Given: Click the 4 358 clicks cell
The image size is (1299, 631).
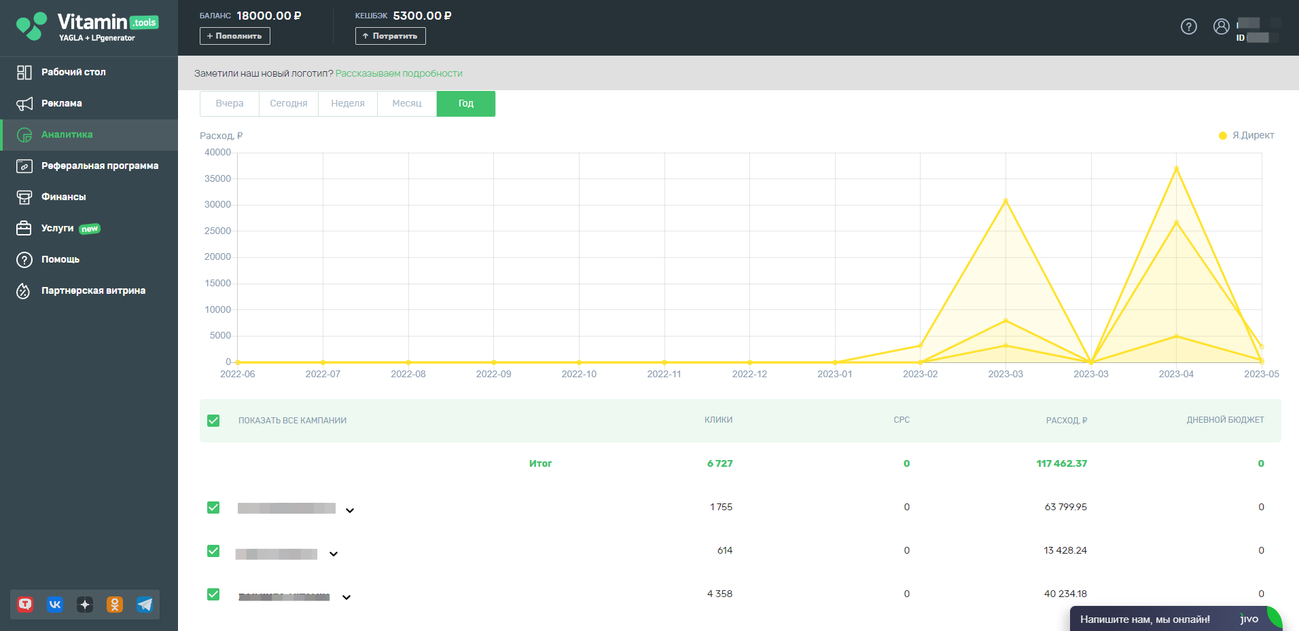Looking at the screenshot, I should [x=720, y=594].
